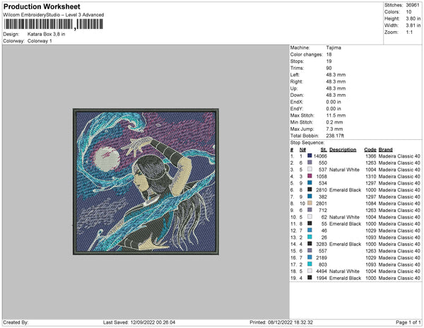424x328 pixels.
Task: Click the Colors count 10
Action: 408,12
